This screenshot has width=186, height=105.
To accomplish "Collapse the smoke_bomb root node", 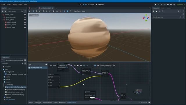I will tap(2, 15).
